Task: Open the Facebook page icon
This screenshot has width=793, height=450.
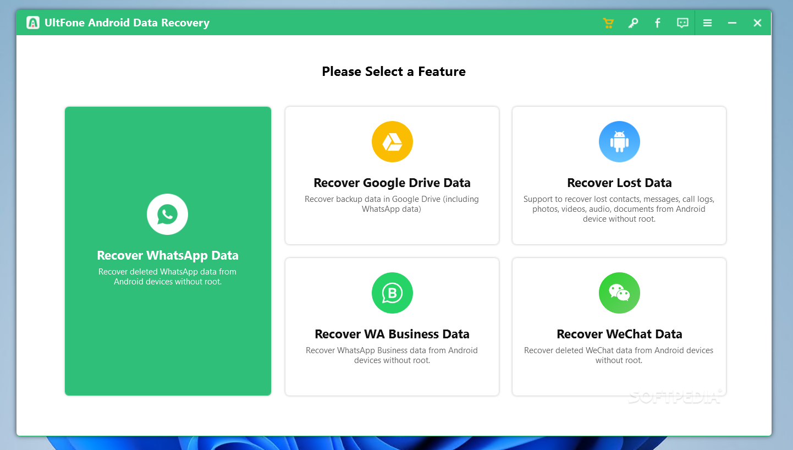Action: tap(657, 23)
